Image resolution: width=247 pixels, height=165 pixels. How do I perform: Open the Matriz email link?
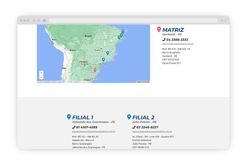pos(178,44)
